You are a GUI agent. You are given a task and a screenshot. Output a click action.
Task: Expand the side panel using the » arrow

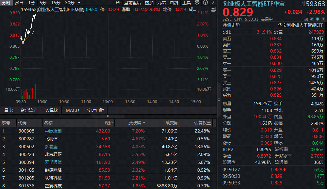click(219, 100)
